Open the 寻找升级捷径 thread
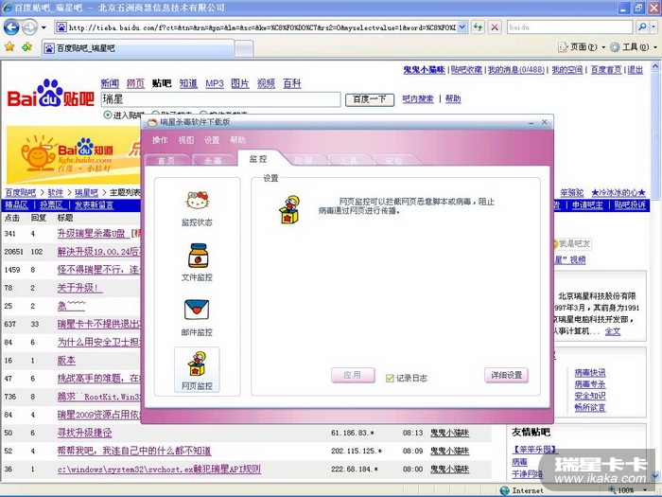Viewport: 662px width, 497px height. [x=85, y=433]
